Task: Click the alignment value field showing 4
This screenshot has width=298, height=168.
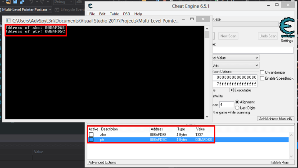Action: point(226,104)
